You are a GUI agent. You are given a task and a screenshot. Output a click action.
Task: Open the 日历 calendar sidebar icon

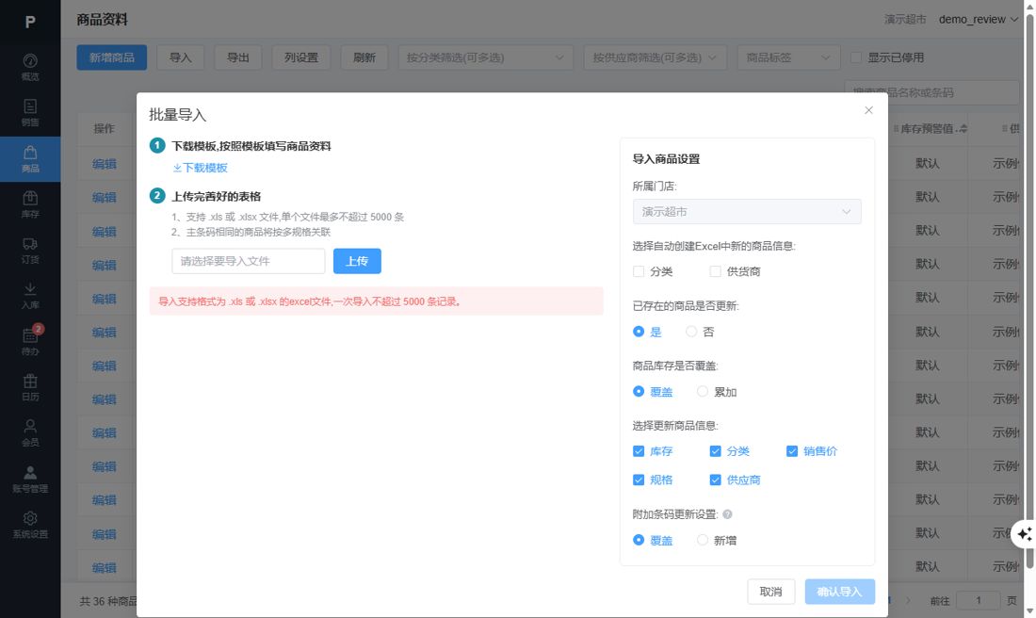30,387
